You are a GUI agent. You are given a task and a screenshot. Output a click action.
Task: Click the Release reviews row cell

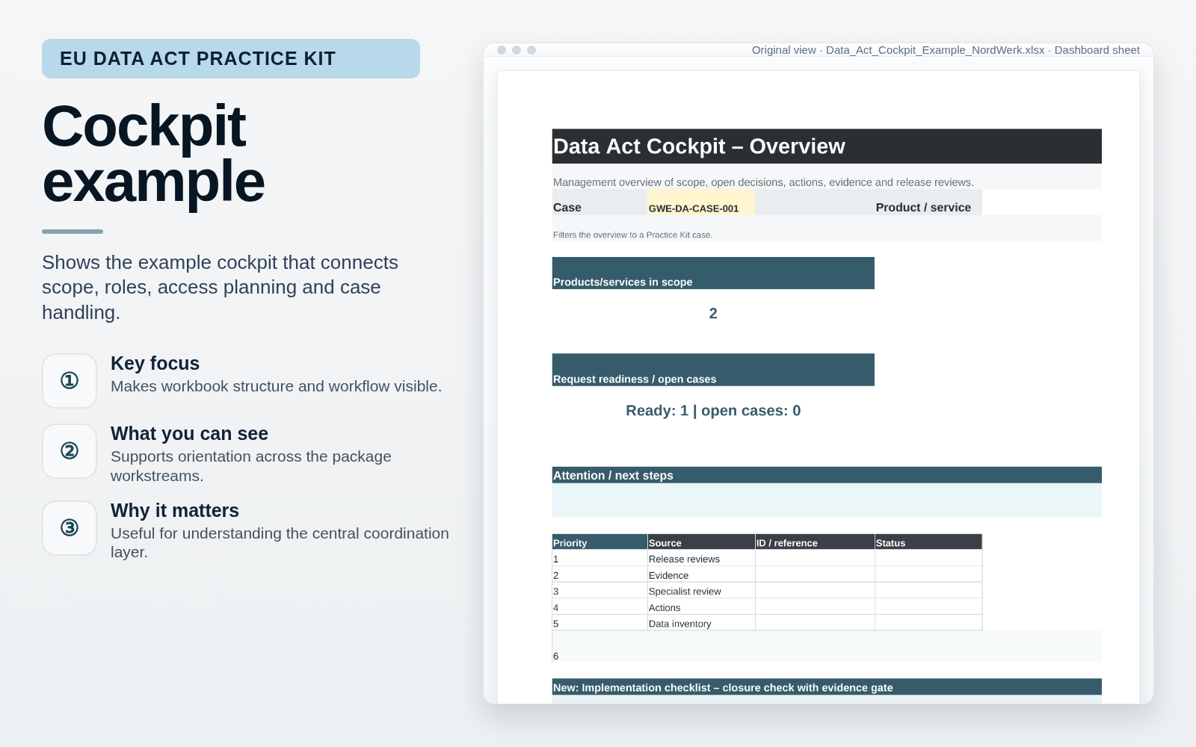pyautogui.click(x=701, y=559)
